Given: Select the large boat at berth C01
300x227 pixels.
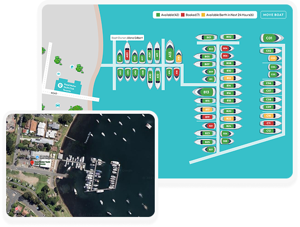Looking at the screenshot, I should 272,38.
